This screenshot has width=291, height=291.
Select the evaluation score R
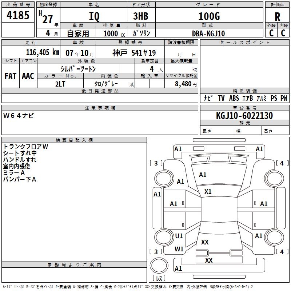(x=277, y=16)
